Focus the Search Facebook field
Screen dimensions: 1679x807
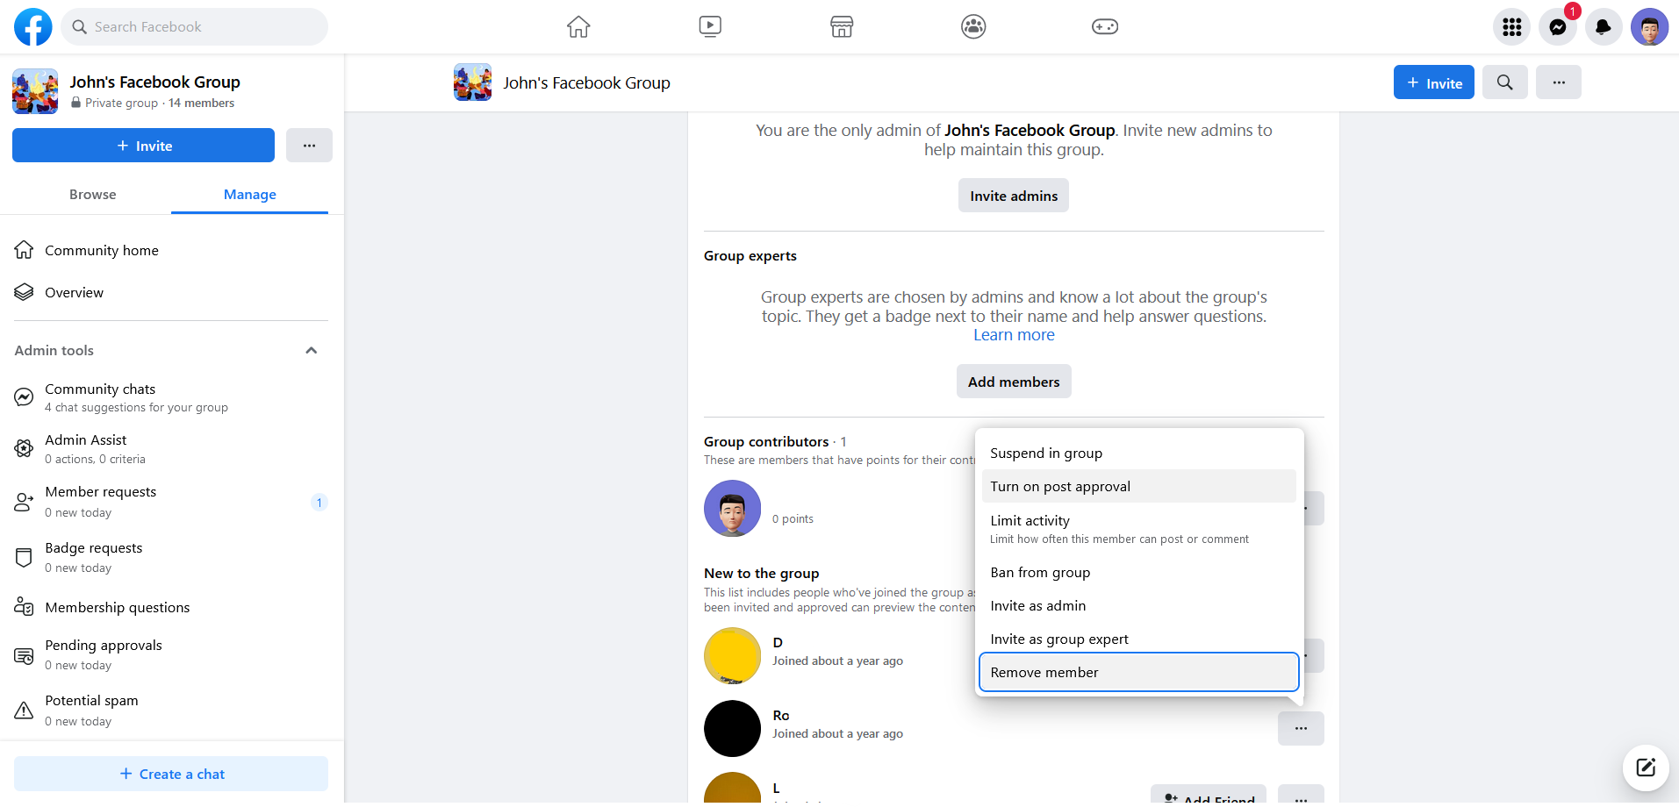click(x=195, y=27)
